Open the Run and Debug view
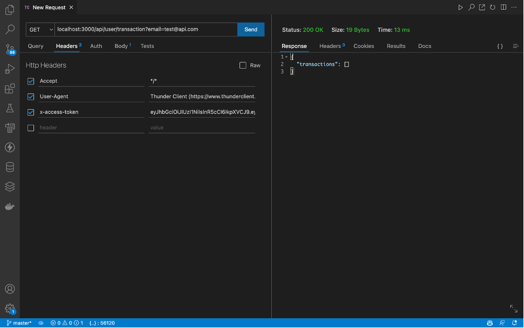 point(10,69)
